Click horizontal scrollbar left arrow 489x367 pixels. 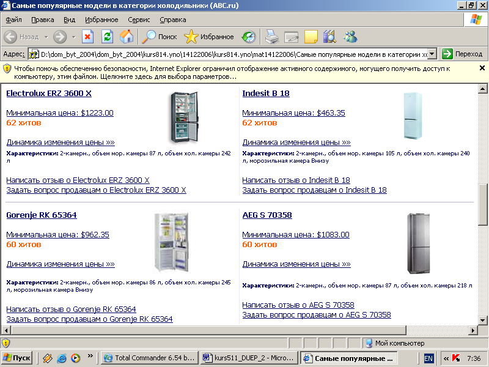(x=6, y=330)
